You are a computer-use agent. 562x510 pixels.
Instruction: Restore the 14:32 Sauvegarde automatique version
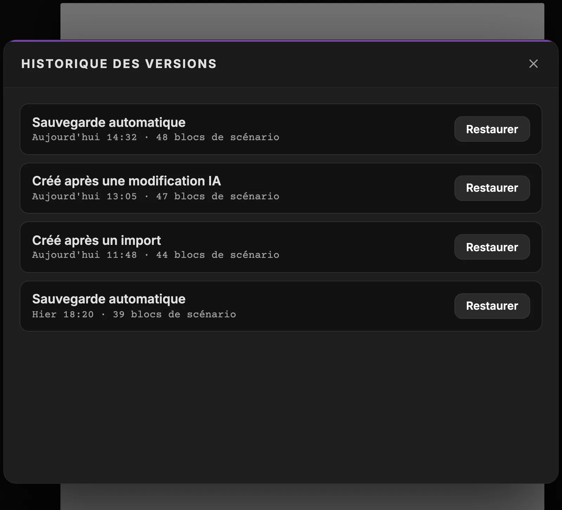click(492, 129)
